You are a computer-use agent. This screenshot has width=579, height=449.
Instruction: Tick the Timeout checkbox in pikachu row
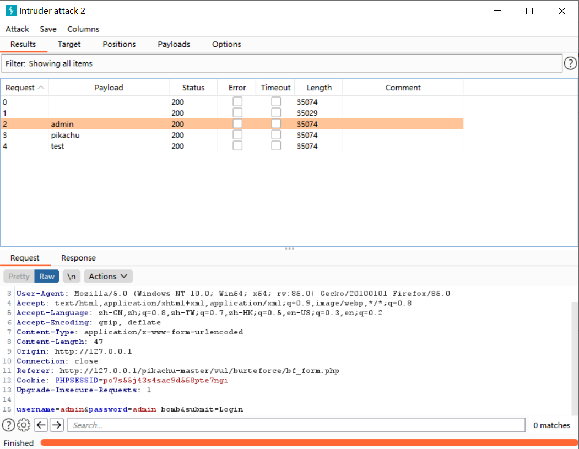click(x=276, y=135)
